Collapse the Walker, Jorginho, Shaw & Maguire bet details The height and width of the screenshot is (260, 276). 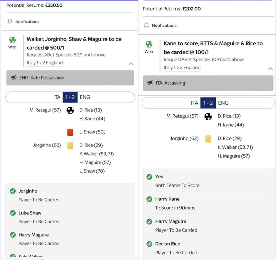tap(131, 63)
